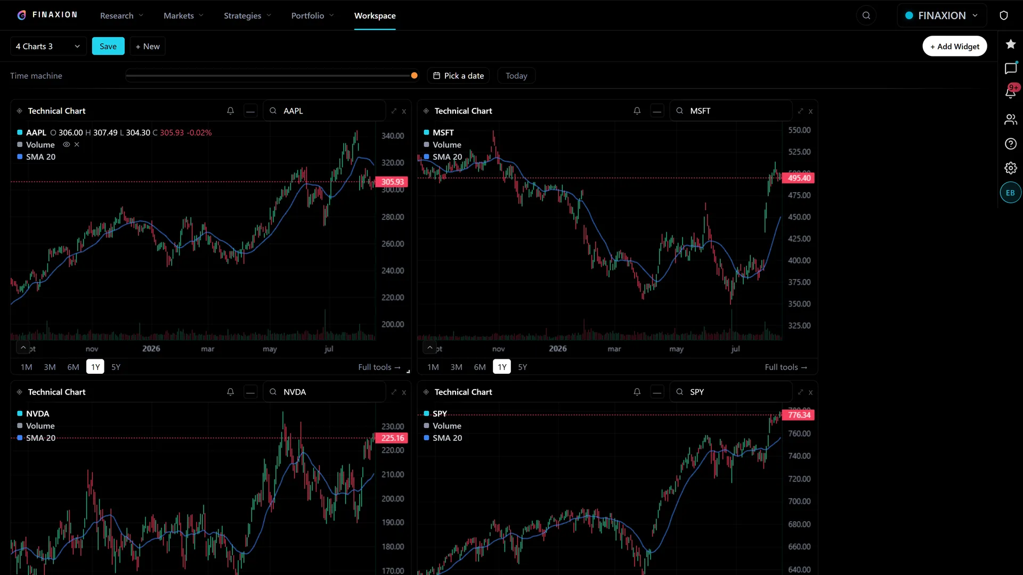Close the MSFT chart widget
Viewport: 1023px width, 575px height.
point(810,111)
